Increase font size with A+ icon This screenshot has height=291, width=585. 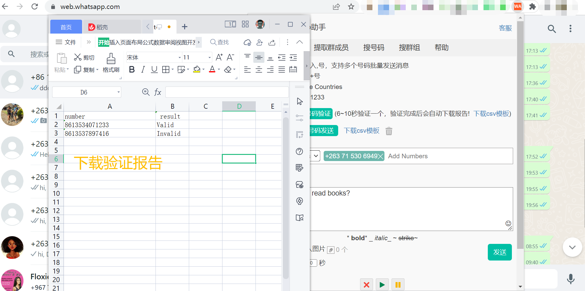(219, 57)
